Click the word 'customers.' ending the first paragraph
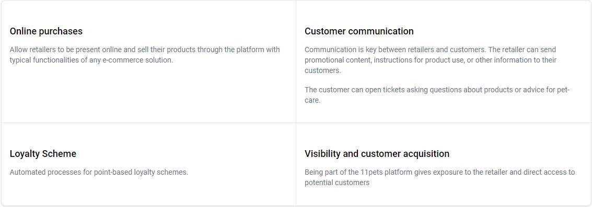Viewport: 592px width, 207px height. [x=323, y=70]
